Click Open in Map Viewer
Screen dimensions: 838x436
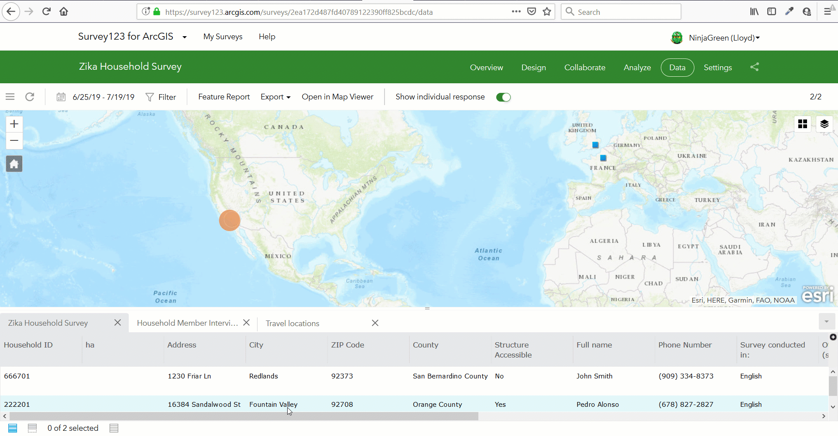[x=337, y=97]
